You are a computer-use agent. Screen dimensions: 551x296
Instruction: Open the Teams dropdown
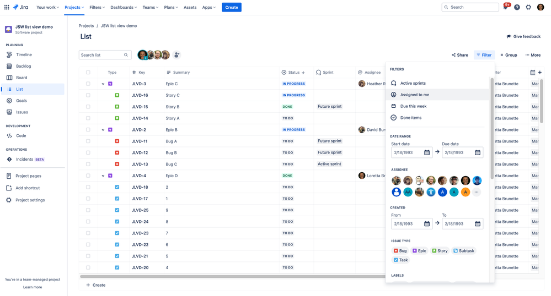151,7
